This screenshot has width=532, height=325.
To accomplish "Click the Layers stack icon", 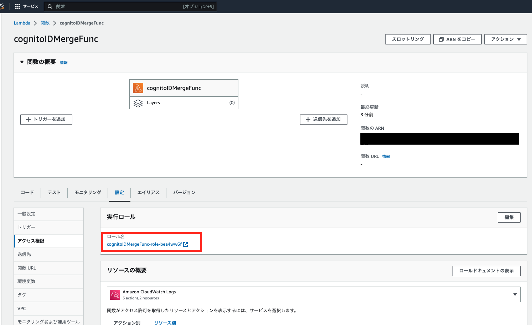I will pos(138,103).
